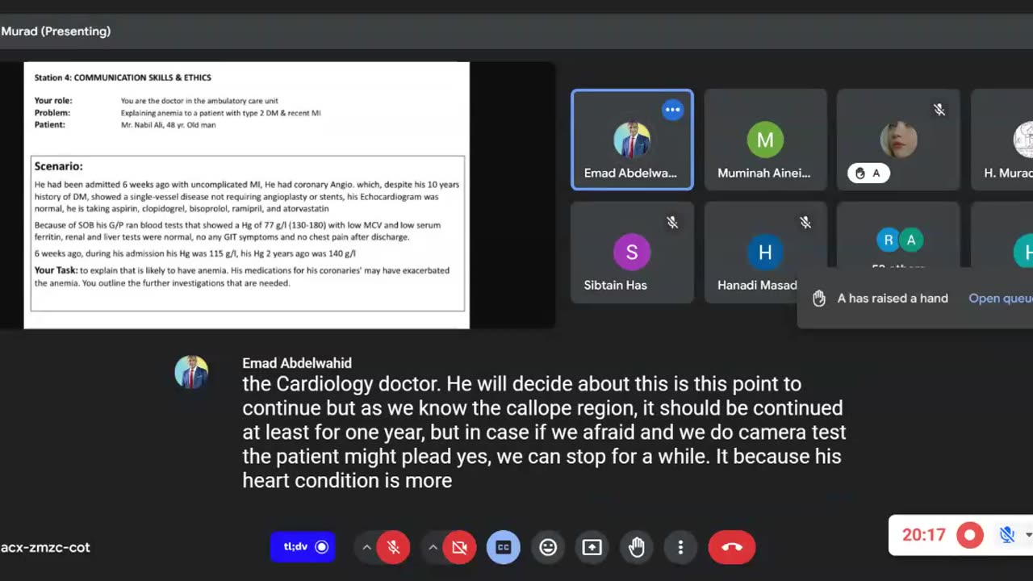Click hand icon in raised-hand notification
Image resolution: width=1033 pixels, height=581 pixels.
click(819, 299)
